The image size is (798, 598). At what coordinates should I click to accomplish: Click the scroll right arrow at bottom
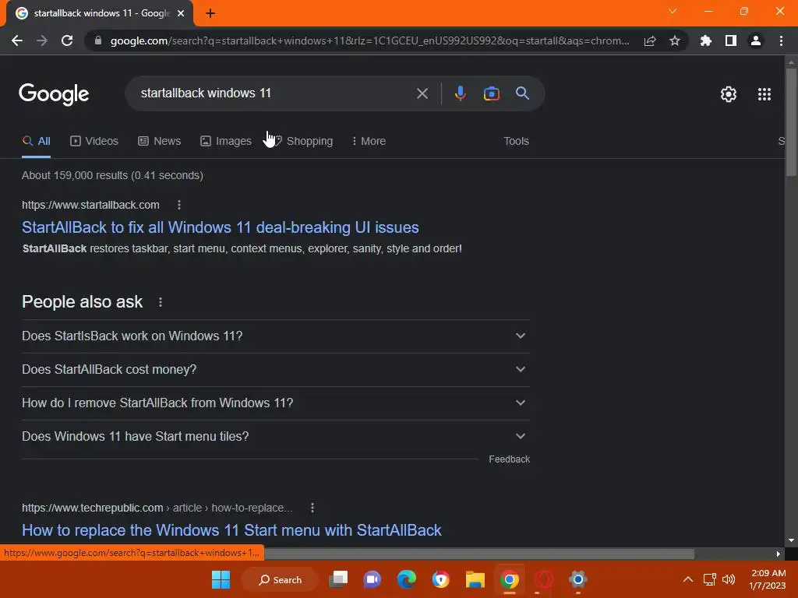(x=779, y=554)
